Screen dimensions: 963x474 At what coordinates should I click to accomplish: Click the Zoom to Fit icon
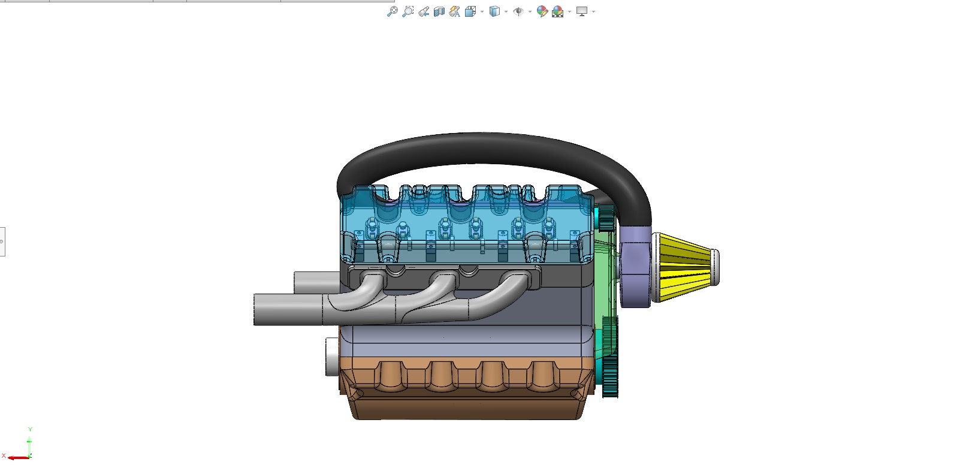click(x=392, y=11)
